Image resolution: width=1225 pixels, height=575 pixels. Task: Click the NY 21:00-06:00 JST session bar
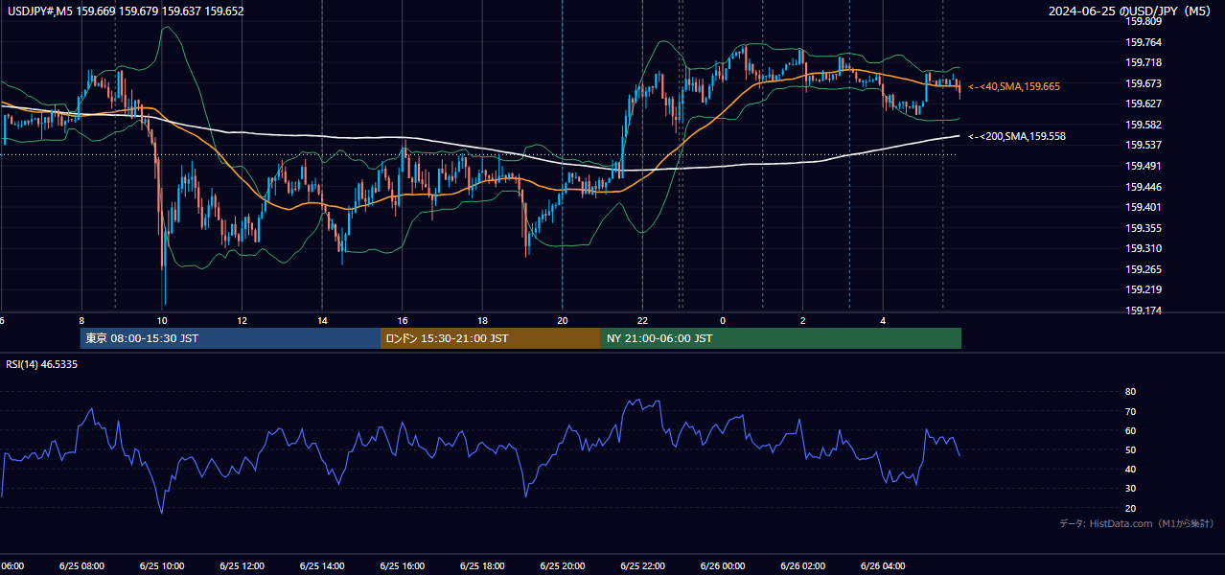tap(781, 338)
